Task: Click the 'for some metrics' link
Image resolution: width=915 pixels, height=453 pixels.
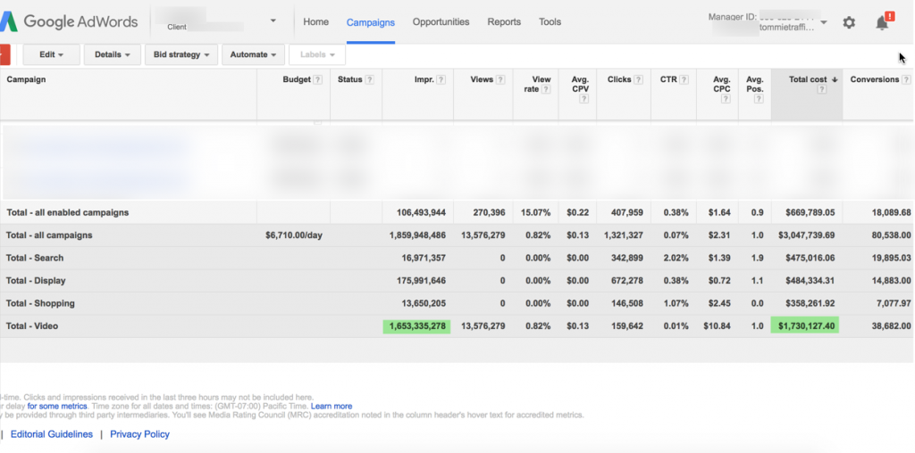Action: point(57,406)
